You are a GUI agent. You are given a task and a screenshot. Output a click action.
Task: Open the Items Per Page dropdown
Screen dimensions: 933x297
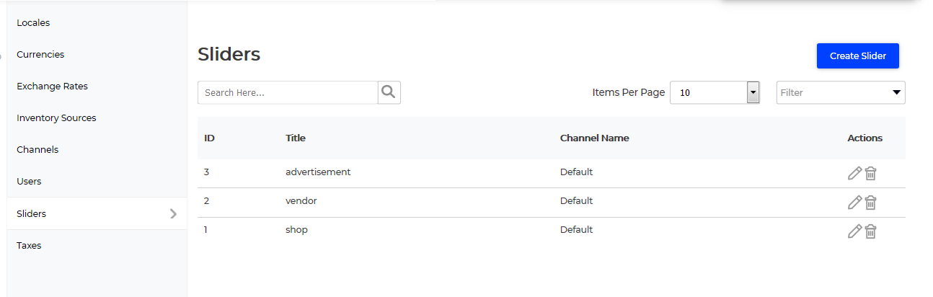(x=715, y=92)
